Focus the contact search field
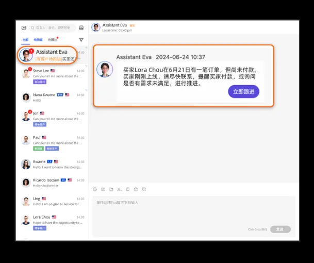This screenshot has height=263, width=314. pos(53,28)
